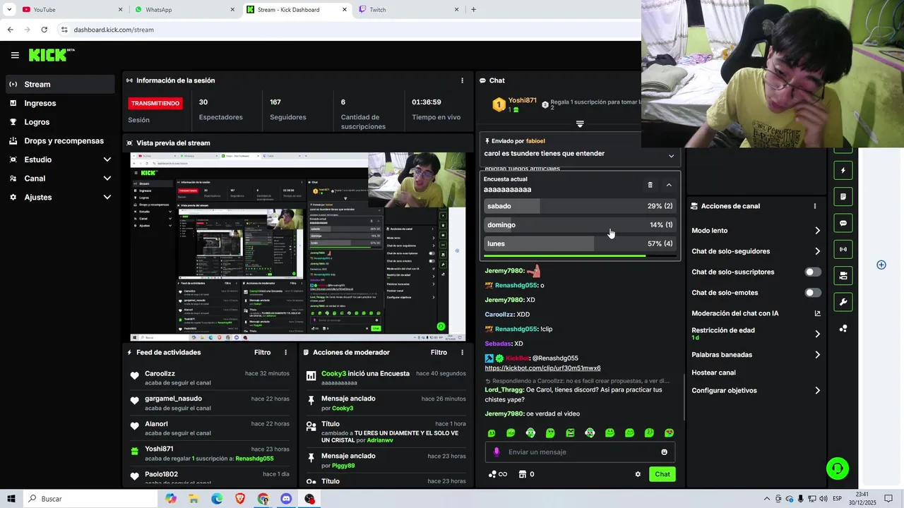The width and height of the screenshot is (904, 508).
Task: Open Brave browser from the taskbar
Action: pyautogui.click(x=240, y=499)
